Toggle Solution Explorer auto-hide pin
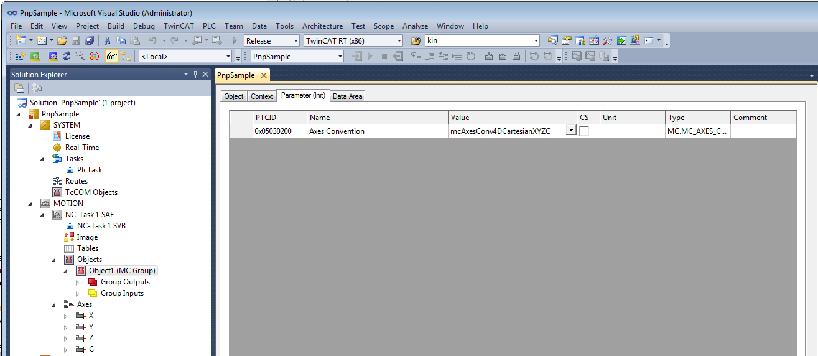Screen dimensions: 818x356 [x=196, y=74]
